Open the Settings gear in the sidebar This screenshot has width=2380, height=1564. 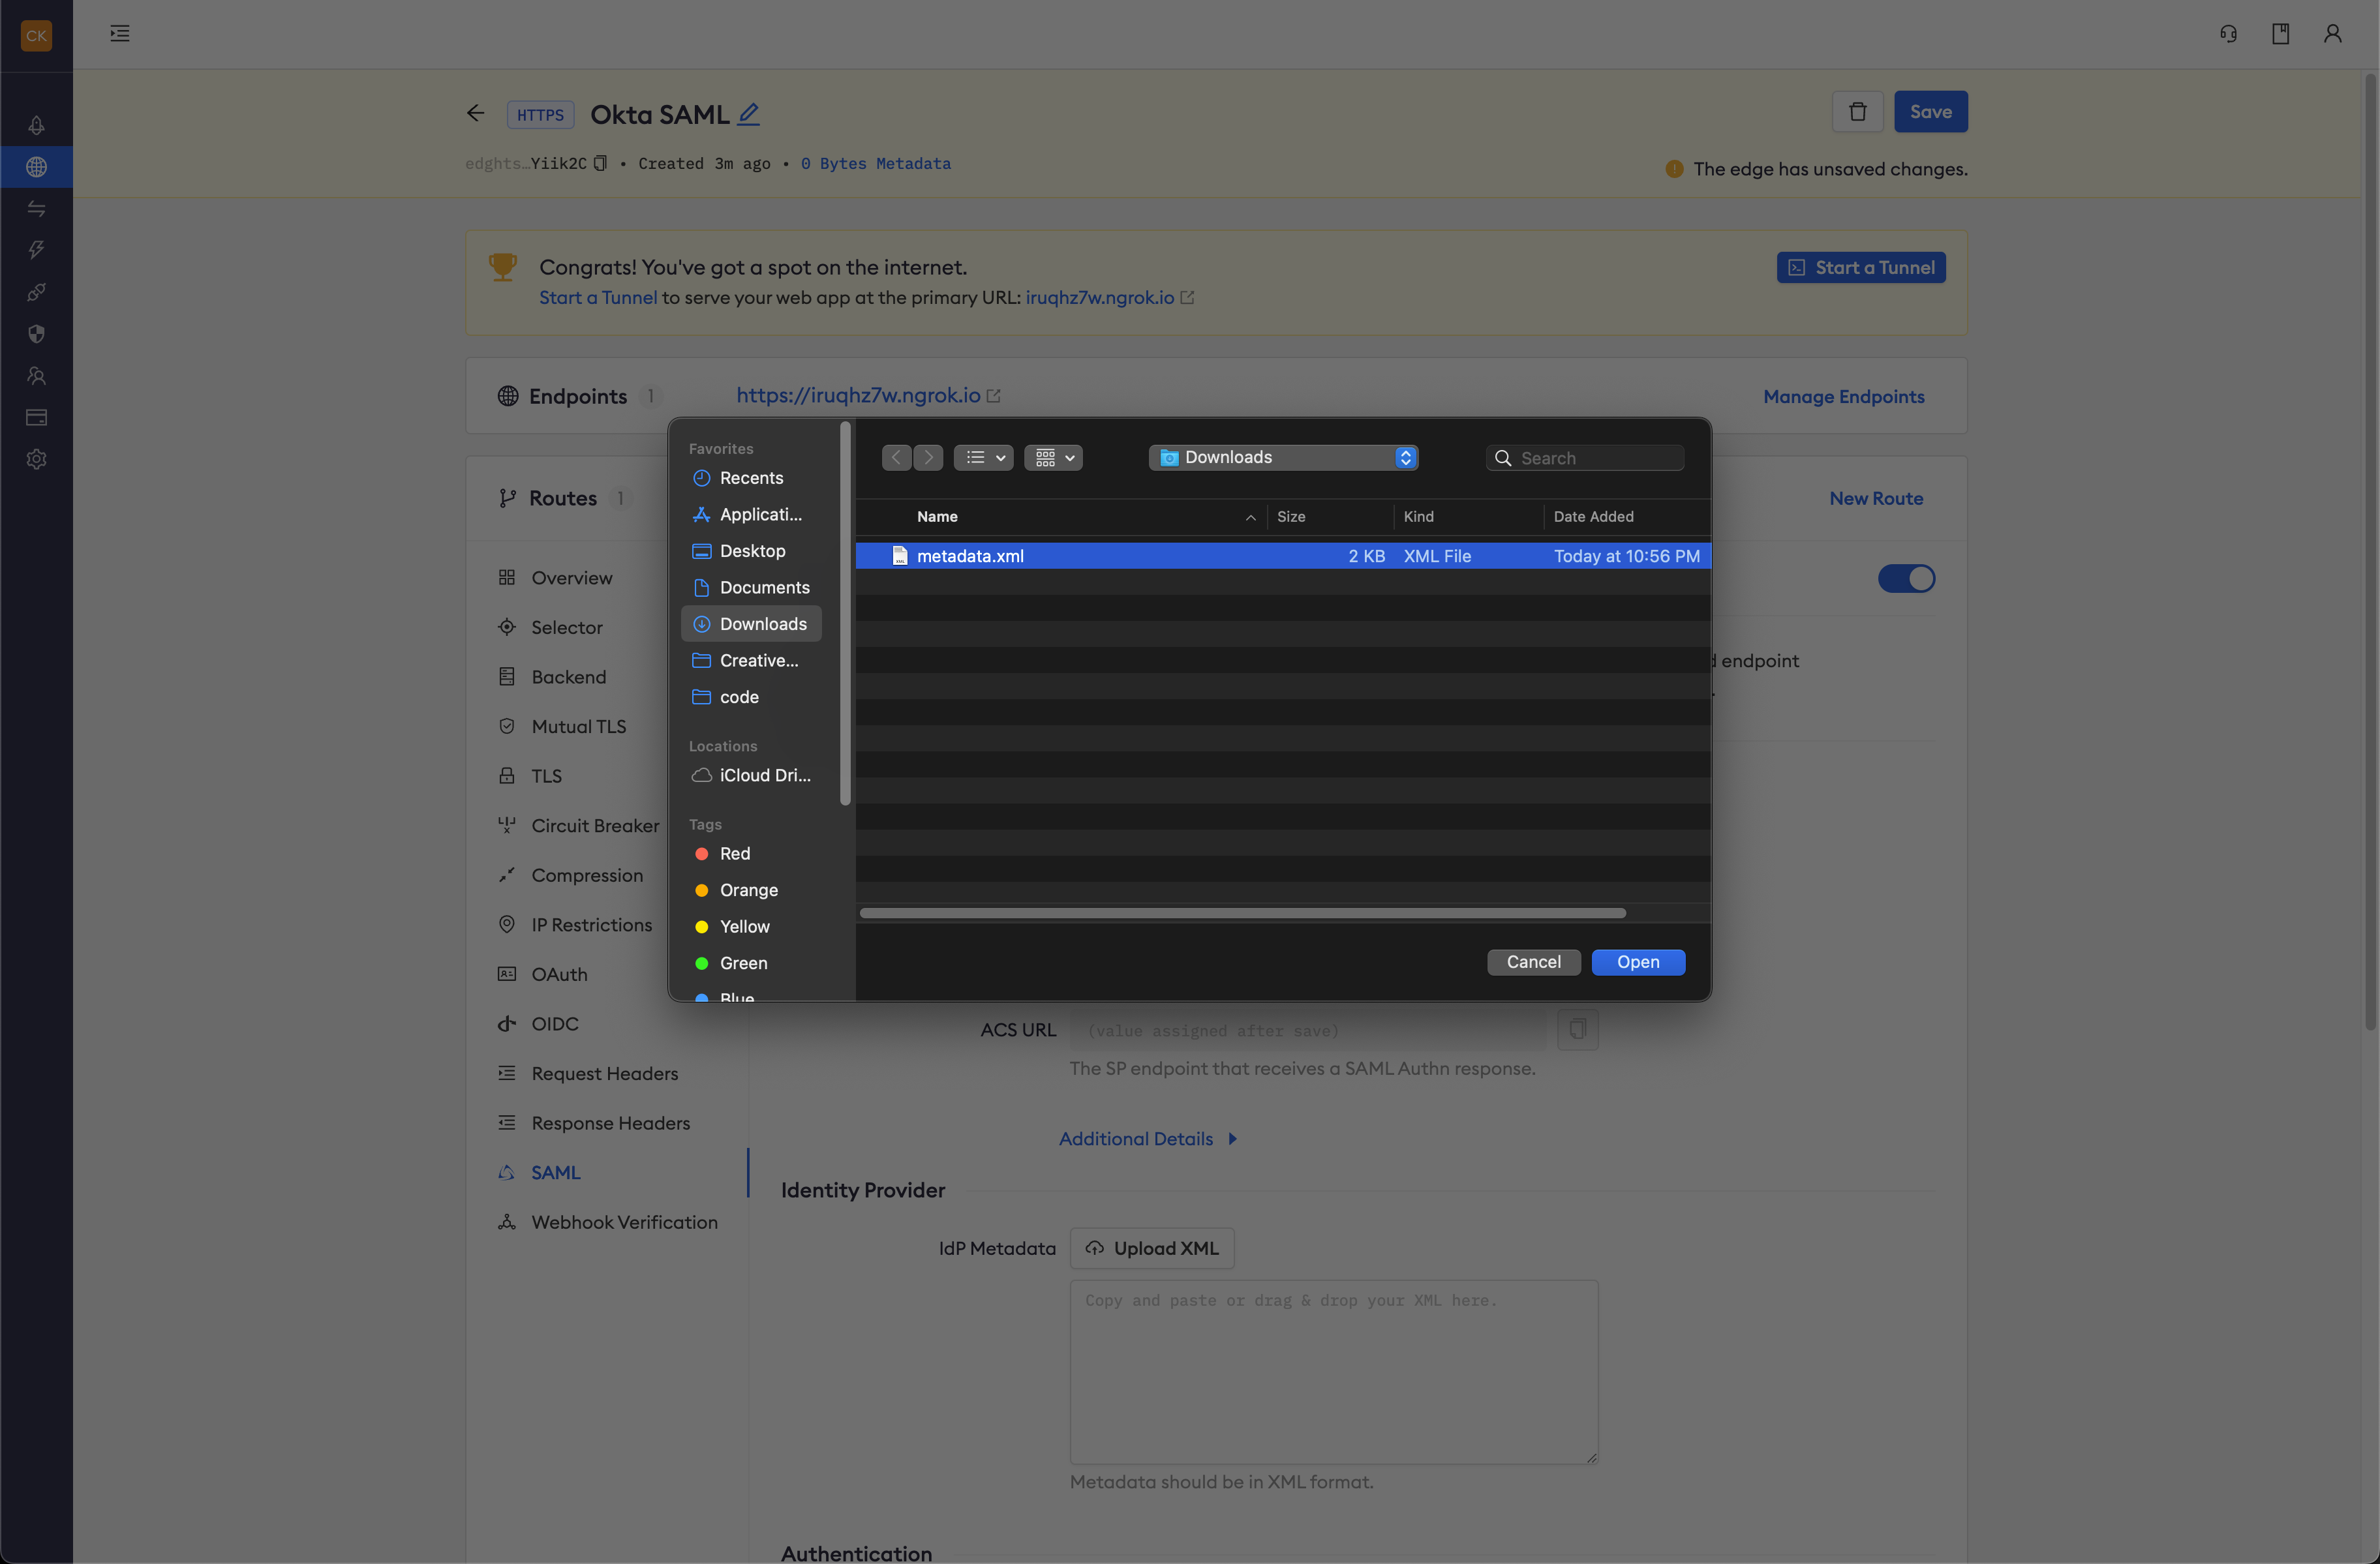point(36,459)
